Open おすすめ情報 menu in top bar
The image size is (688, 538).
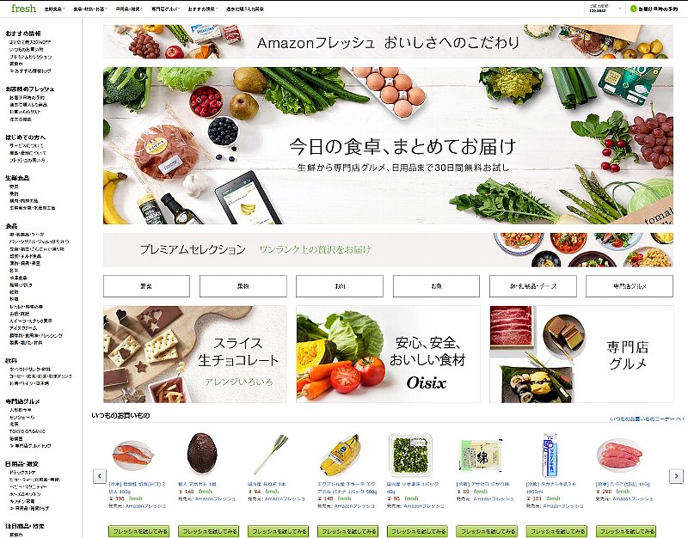pyautogui.click(x=203, y=9)
